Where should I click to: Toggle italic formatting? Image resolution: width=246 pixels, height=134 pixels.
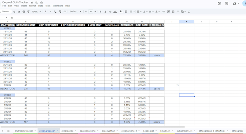point(105,12)
